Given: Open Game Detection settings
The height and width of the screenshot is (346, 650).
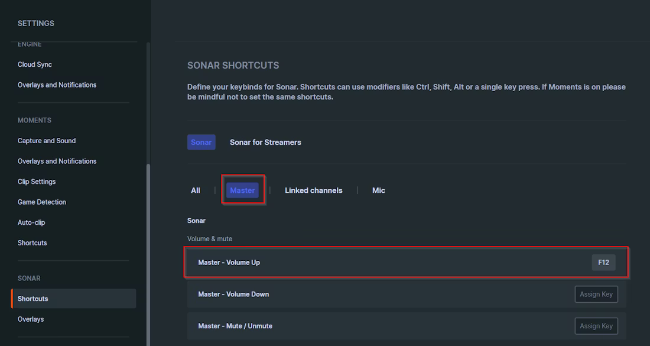Looking at the screenshot, I should point(41,202).
